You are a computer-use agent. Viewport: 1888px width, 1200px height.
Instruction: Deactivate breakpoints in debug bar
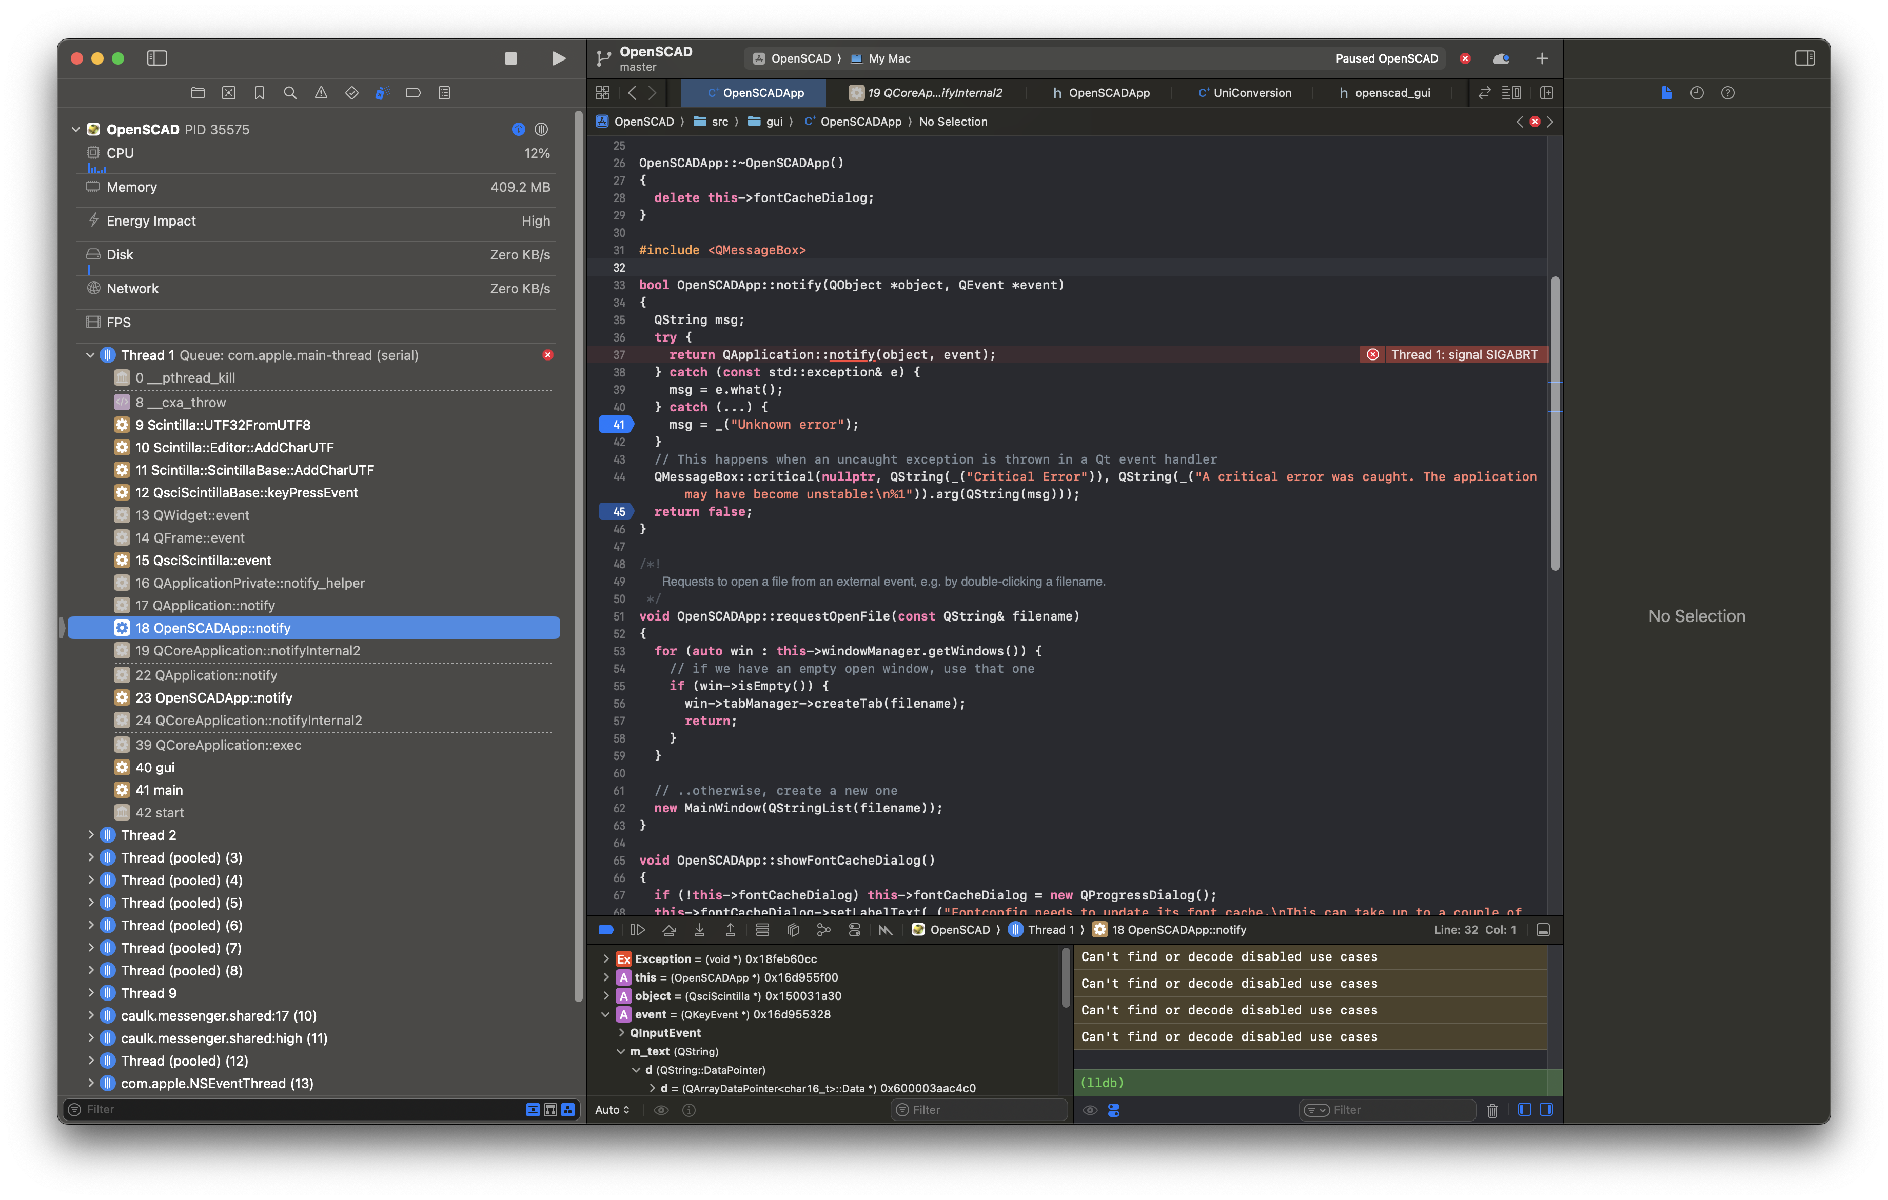tap(605, 930)
